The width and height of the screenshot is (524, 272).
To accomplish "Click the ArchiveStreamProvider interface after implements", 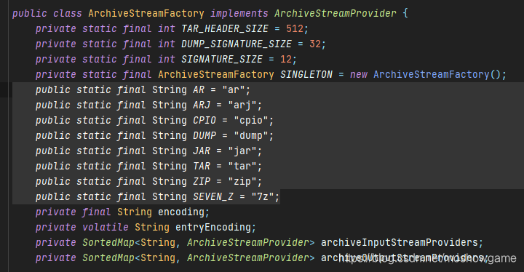I will click(x=336, y=13).
